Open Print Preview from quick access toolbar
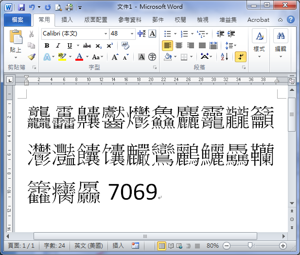Screen dimensions: 300x255 (x=58, y=7)
